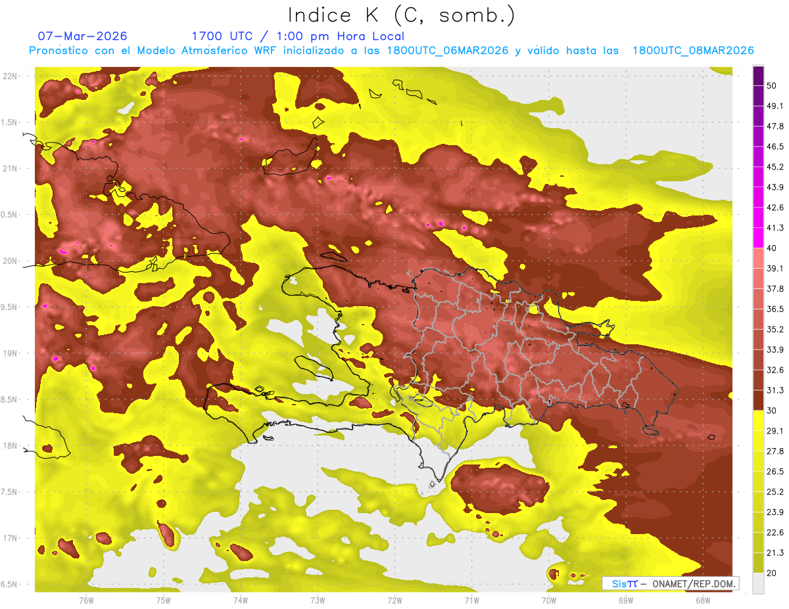
Task: Click the colorbar value "50"
Action: click(x=772, y=85)
